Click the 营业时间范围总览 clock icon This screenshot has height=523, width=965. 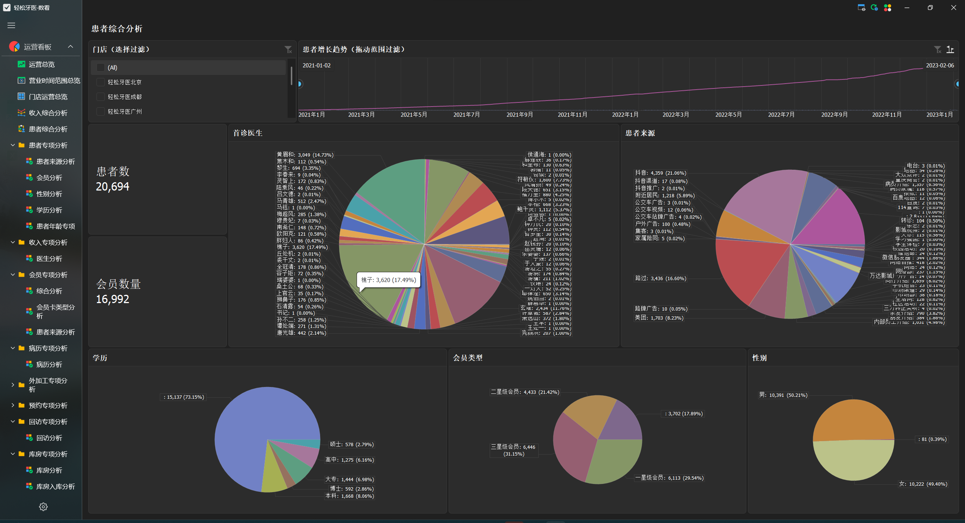point(21,81)
